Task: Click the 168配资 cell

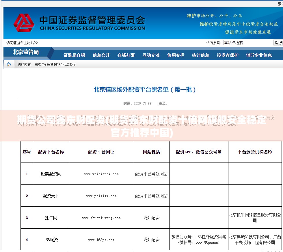Action: (x=51, y=240)
